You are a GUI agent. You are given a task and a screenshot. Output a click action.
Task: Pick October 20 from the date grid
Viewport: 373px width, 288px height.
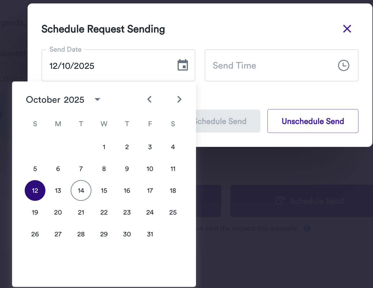[x=58, y=212]
